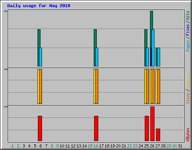Click green day "15" on the date axis
This screenshot has height=150, width=192.
point(90,146)
